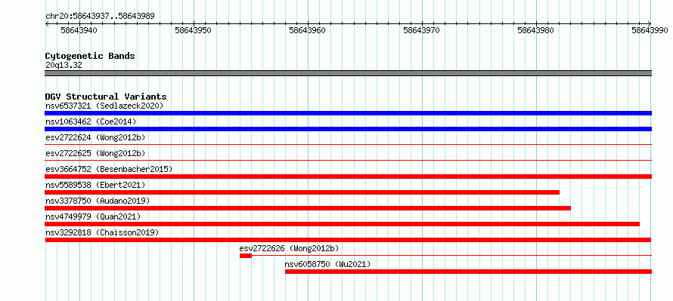Click the red nsv3378750 Audano2019 bar
This screenshot has width=673, height=301.
[x=308, y=208]
